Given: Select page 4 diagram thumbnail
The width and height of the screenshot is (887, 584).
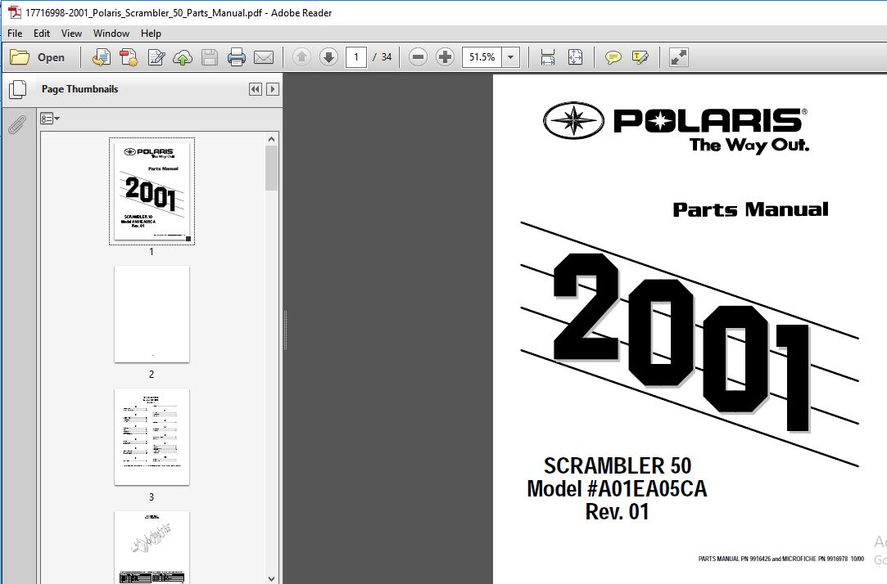Looking at the screenshot, I should pos(152,547).
